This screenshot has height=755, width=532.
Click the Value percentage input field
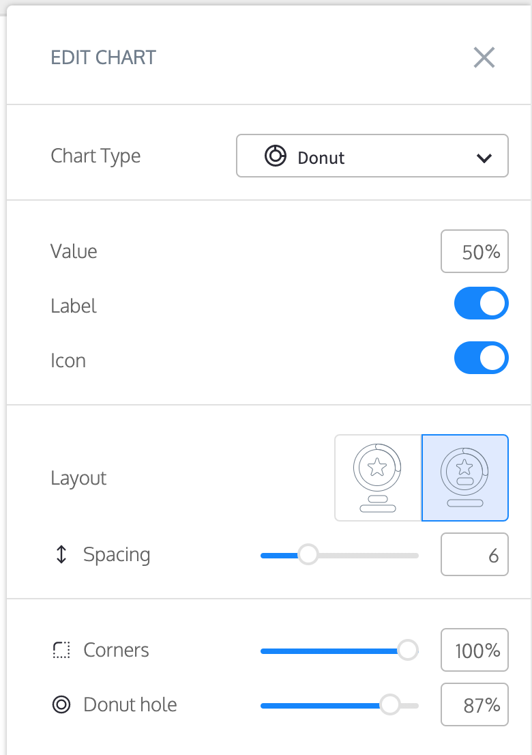474,251
